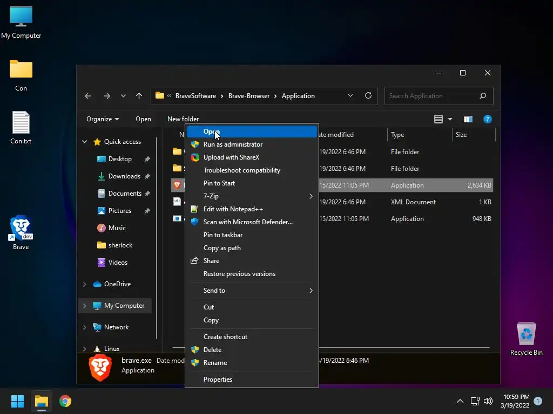Select the Recycle Bin icon
Screen dimensions: 553x414
(x=526, y=339)
